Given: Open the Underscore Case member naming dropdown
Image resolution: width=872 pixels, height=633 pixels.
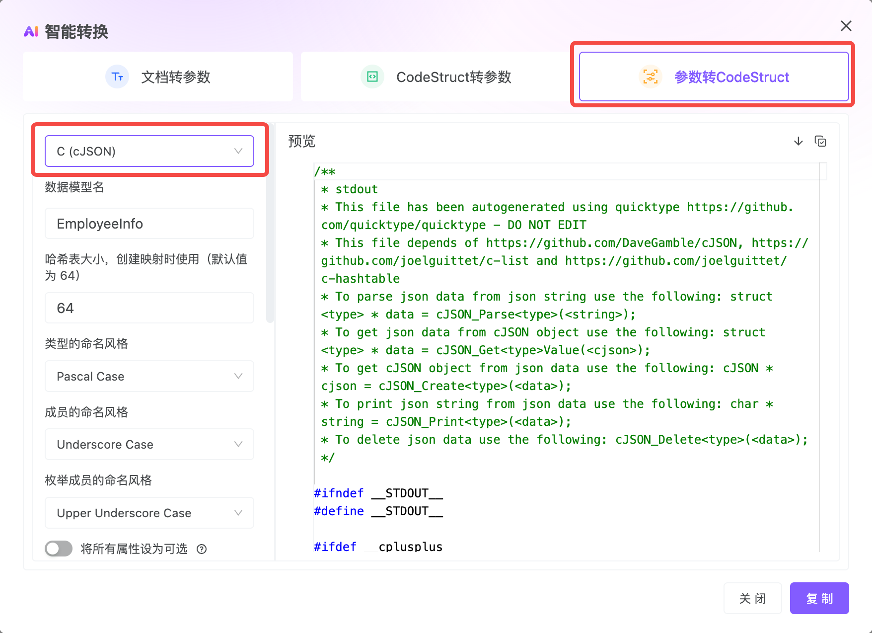Looking at the screenshot, I should click(x=149, y=445).
